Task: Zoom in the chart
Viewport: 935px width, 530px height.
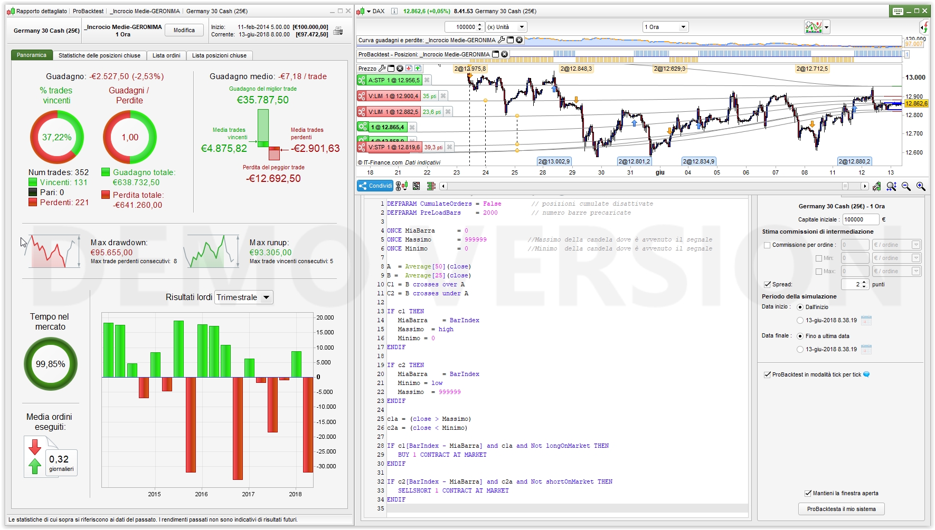Action: (921, 186)
